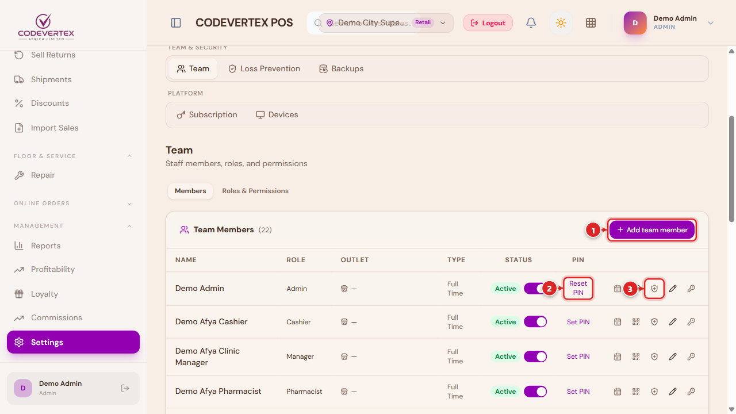Click Set PIN for Demo Afya Cashier
Viewport: 736px width, 414px height.
(x=578, y=322)
